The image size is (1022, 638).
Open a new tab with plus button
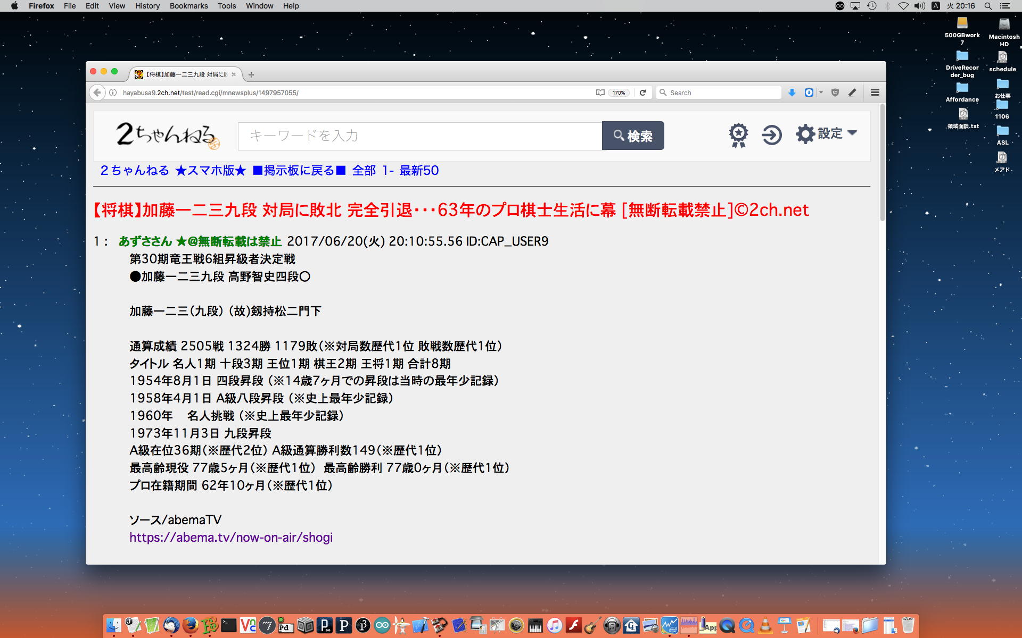251,74
